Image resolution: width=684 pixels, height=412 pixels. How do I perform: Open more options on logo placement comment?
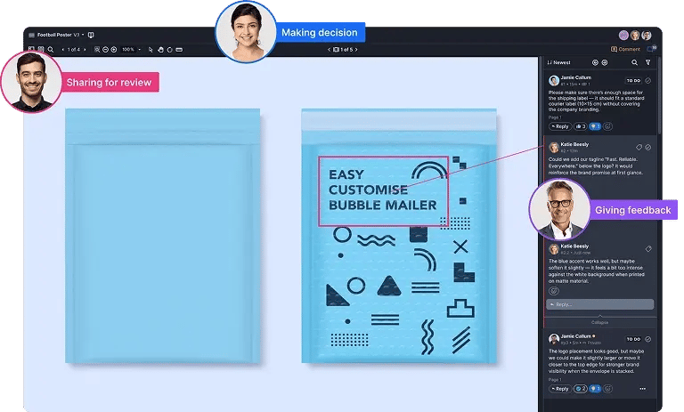(x=642, y=389)
